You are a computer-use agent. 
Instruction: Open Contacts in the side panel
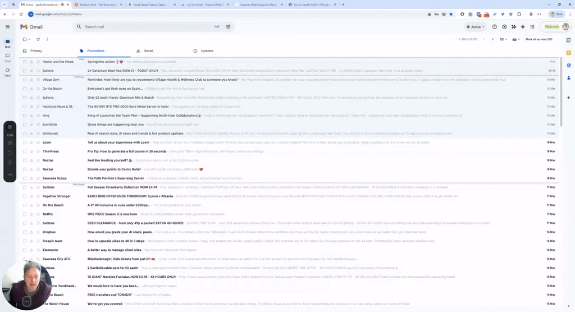click(x=568, y=78)
